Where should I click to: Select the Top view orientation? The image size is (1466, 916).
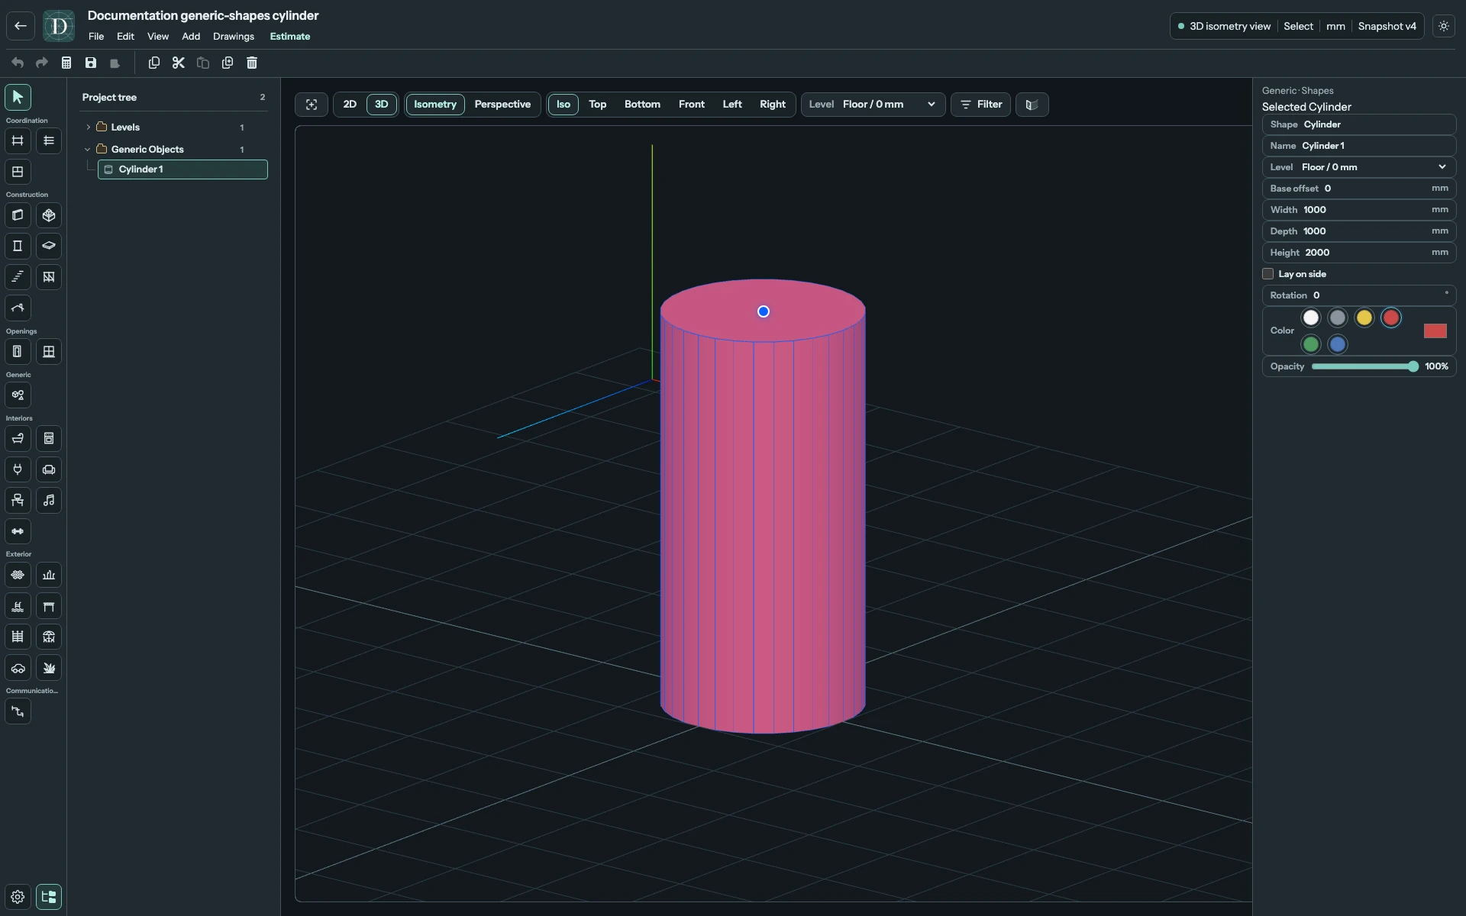coord(597,105)
